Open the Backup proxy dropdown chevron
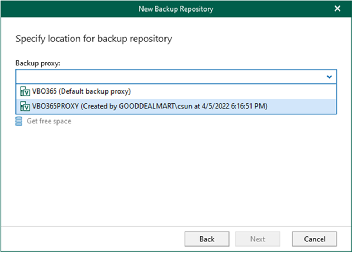 (x=329, y=76)
